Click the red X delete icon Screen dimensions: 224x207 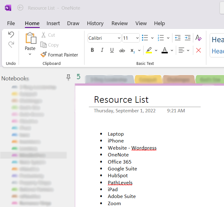199,50
